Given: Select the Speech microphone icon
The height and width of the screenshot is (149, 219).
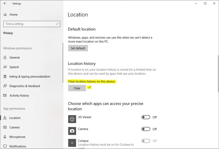Looking at the screenshot, I should pyautogui.click(x=5, y=67).
